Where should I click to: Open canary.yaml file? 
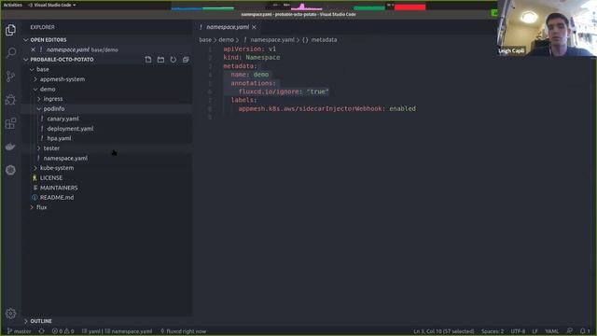(62, 119)
